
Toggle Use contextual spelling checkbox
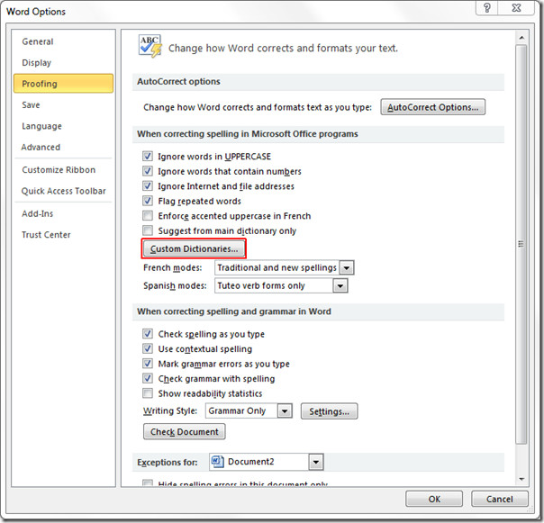pos(148,348)
